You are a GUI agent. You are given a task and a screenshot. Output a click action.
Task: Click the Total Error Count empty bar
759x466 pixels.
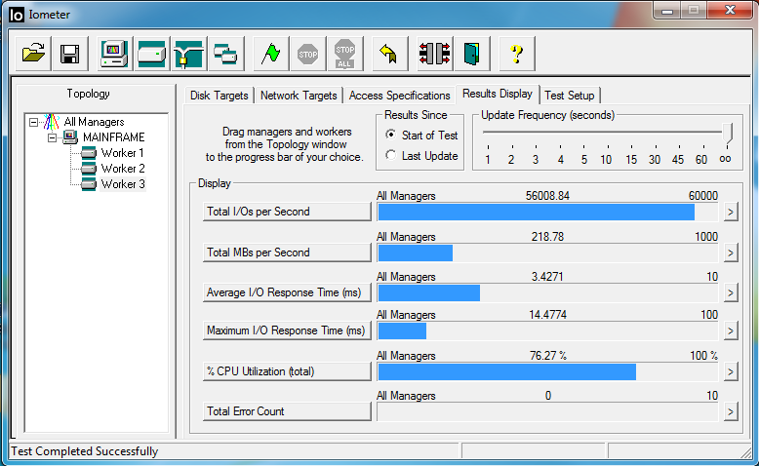(x=547, y=411)
